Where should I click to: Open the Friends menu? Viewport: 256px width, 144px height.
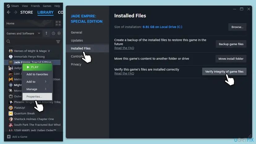click(35, 6)
